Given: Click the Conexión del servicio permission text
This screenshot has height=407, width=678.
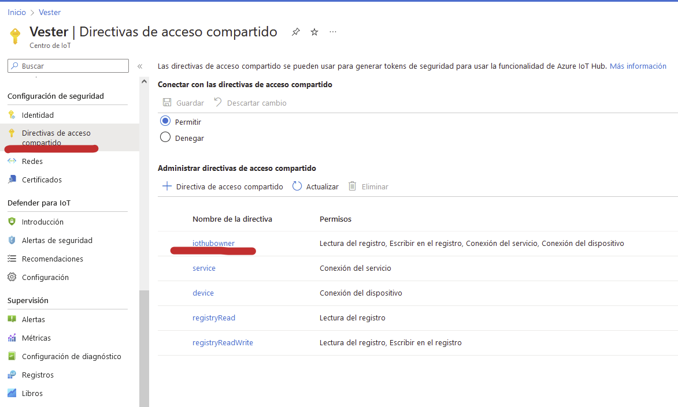Looking at the screenshot, I should click(x=355, y=268).
